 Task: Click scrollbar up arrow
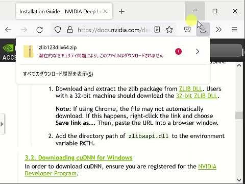click(x=239, y=65)
